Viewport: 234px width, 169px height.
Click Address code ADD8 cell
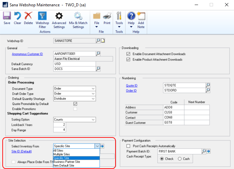[x=174, y=107]
